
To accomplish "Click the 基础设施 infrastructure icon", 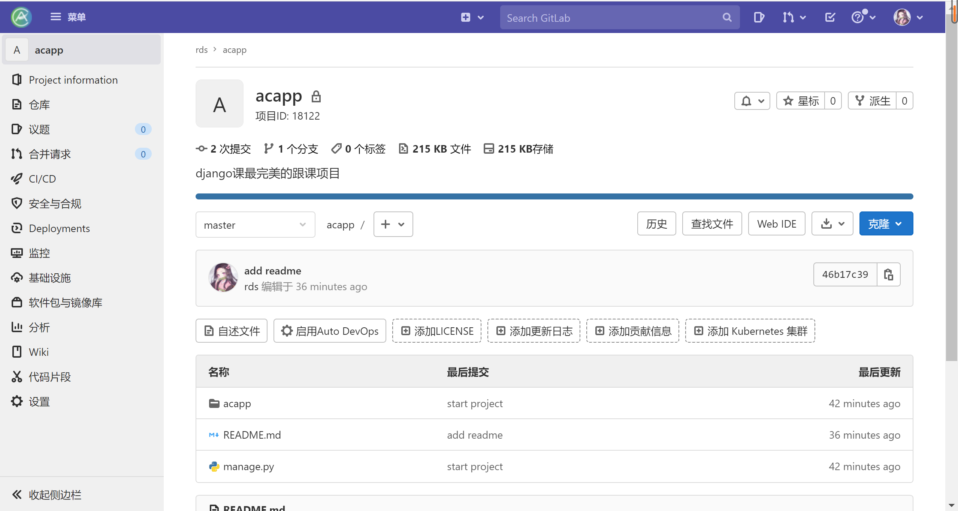I will pos(17,278).
